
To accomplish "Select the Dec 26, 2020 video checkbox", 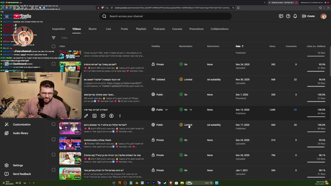I will point(54,154).
